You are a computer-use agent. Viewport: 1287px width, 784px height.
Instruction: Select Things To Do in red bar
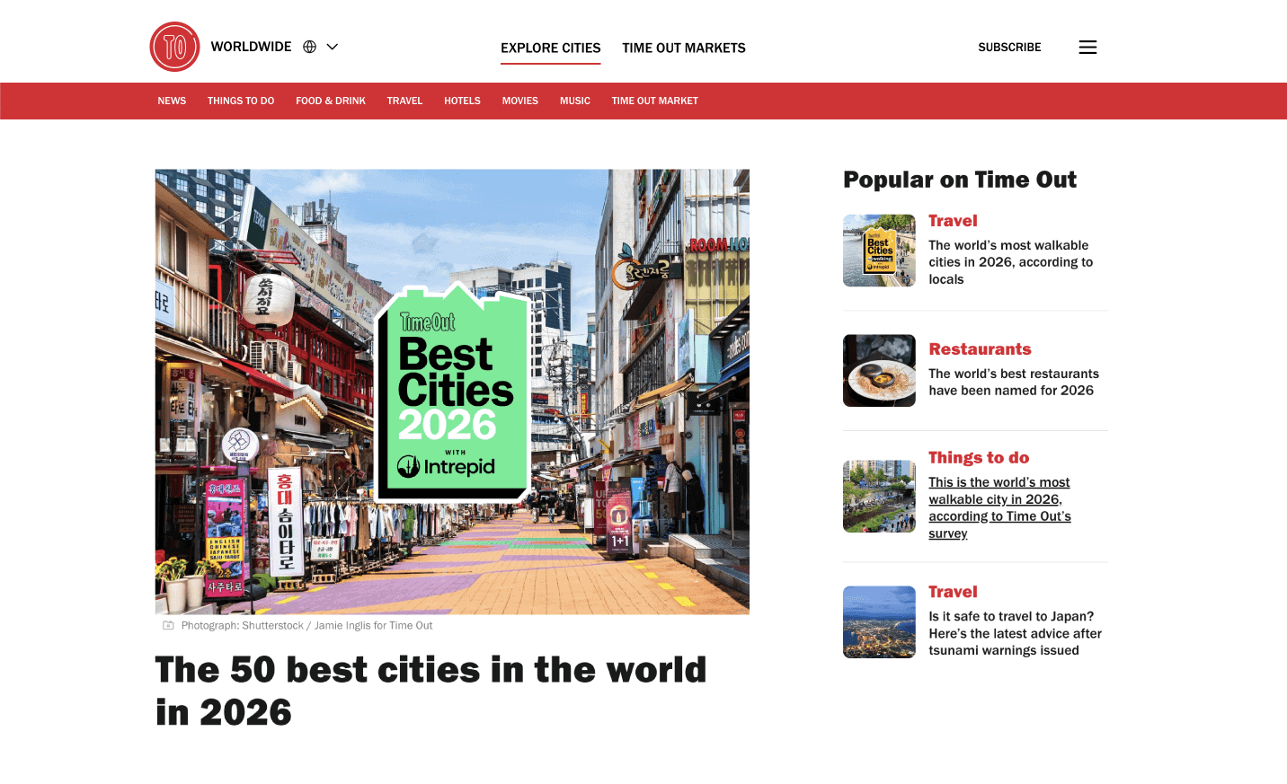241,101
